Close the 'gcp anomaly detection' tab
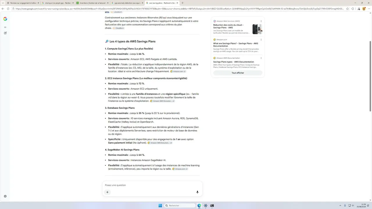The image size is (372, 209). [142, 3]
